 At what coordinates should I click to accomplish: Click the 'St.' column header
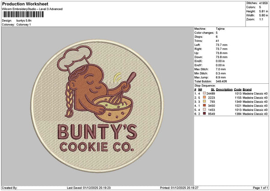tap(213, 90)
